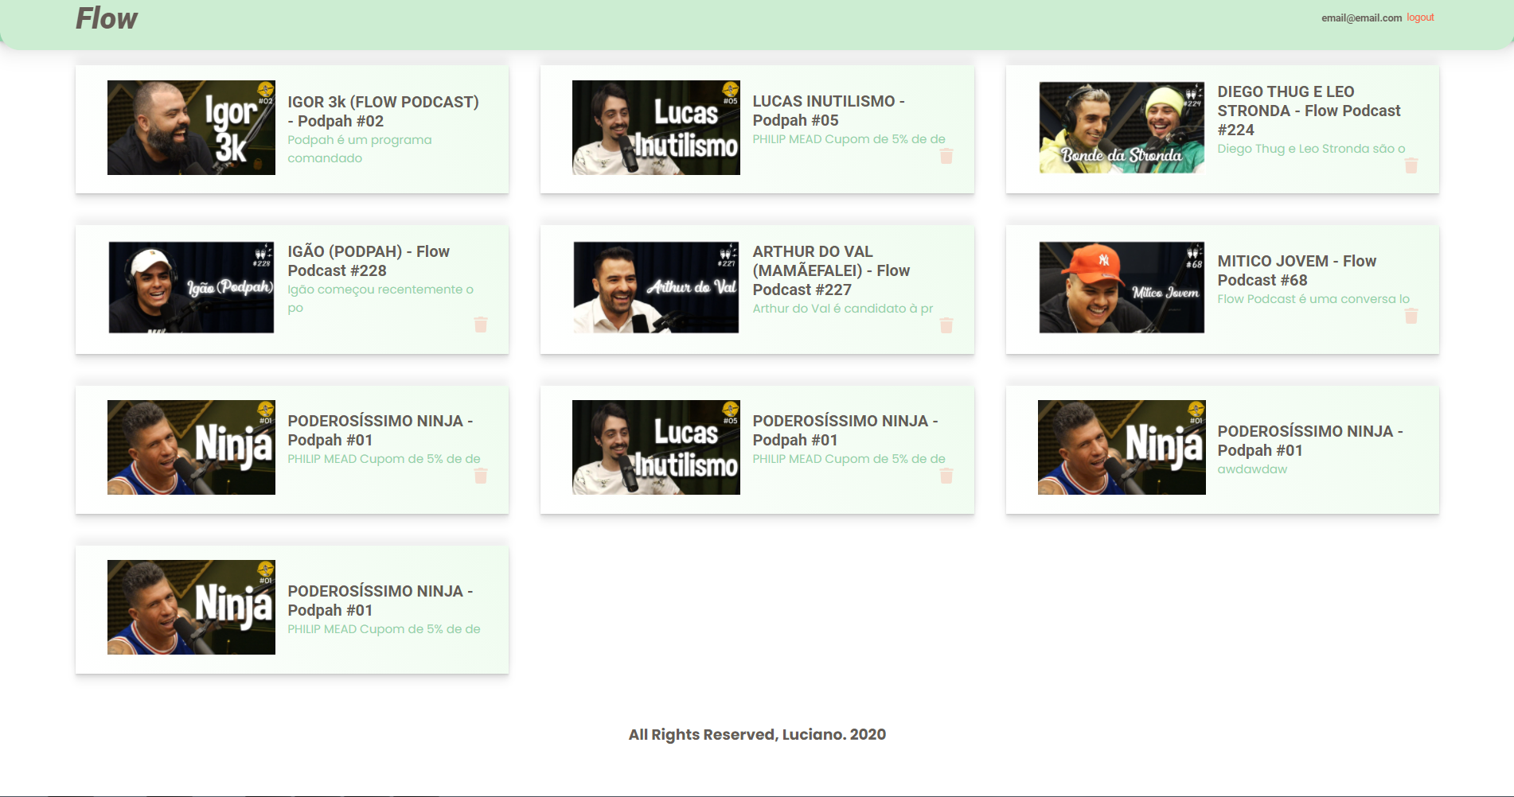The width and height of the screenshot is (1514, 797).
Task: Open Poderosíssimo Ninja title above 'awdawdaw'
Action: pyautogui.click(x=1310, y=441)
